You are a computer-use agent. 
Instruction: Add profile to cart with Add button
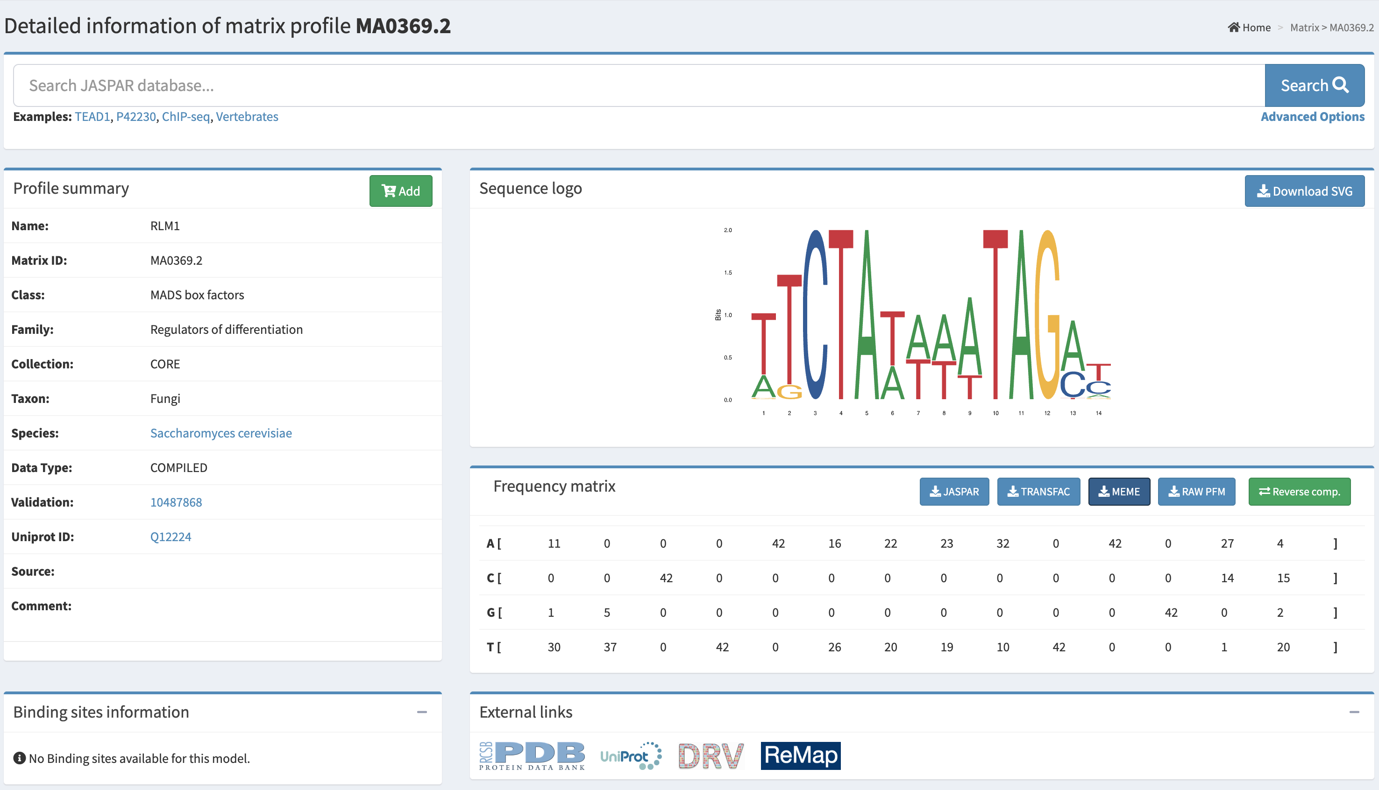[x=400, y=190]
